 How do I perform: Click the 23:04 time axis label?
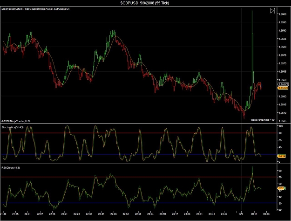point(150,214)
